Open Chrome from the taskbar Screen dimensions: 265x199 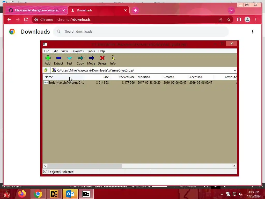point(38,194)
